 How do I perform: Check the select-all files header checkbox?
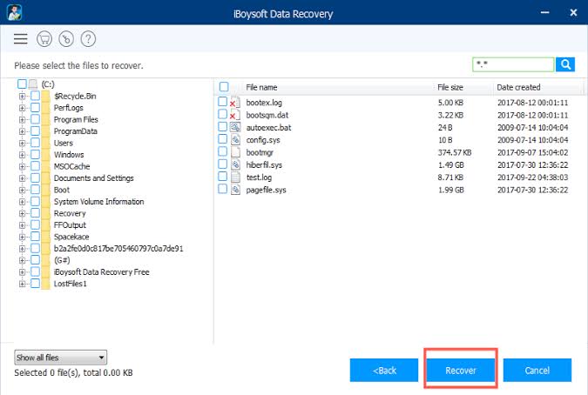224,87
